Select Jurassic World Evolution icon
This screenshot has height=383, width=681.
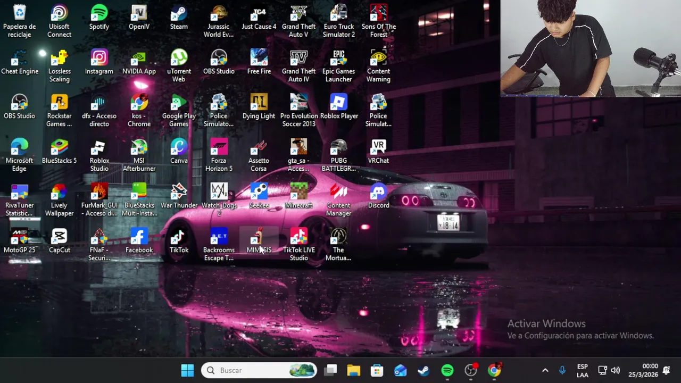pos(219,21)
